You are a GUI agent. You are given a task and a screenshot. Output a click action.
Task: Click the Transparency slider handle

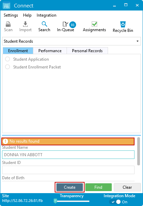pos(55,201)
